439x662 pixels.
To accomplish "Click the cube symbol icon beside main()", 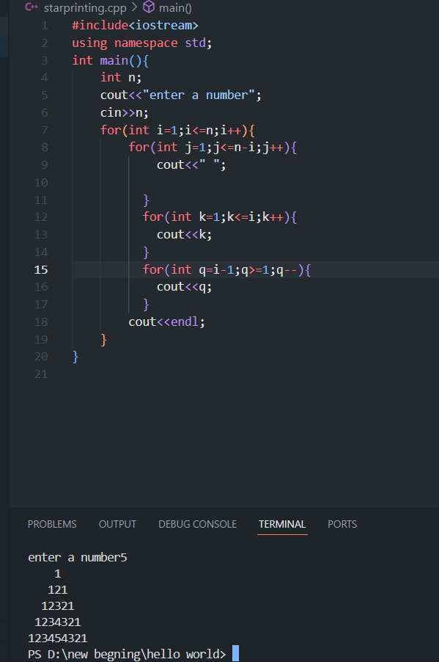I will (x=149, y=7).
